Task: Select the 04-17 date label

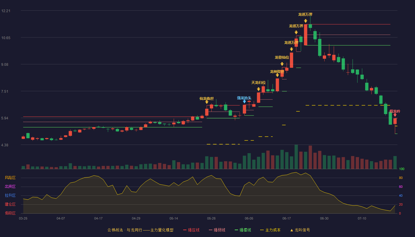Action: click(98, 218)
